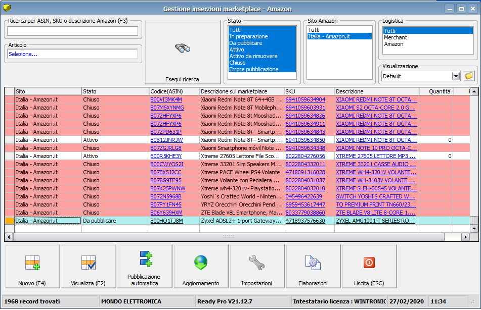
Task: Select the 'Xtreme PACE Wheel PS4 Volante' cell
Action: tap(242, 173)
